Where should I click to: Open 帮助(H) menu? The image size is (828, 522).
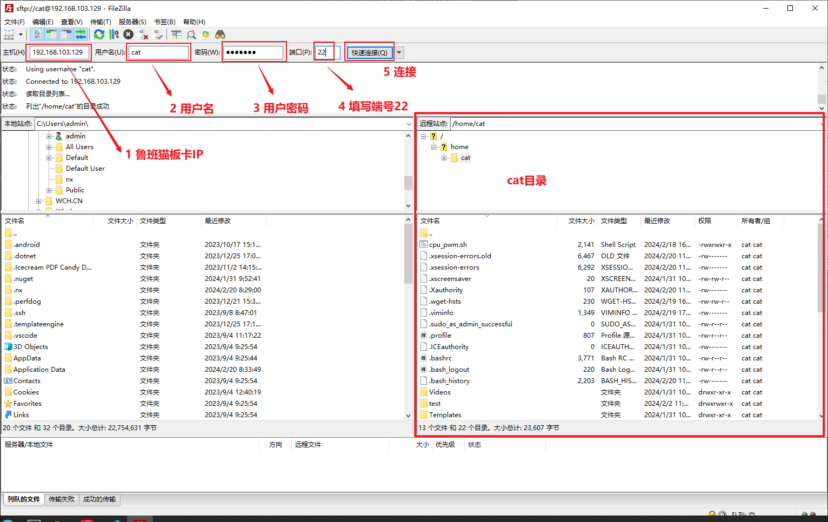coord(194,22)
